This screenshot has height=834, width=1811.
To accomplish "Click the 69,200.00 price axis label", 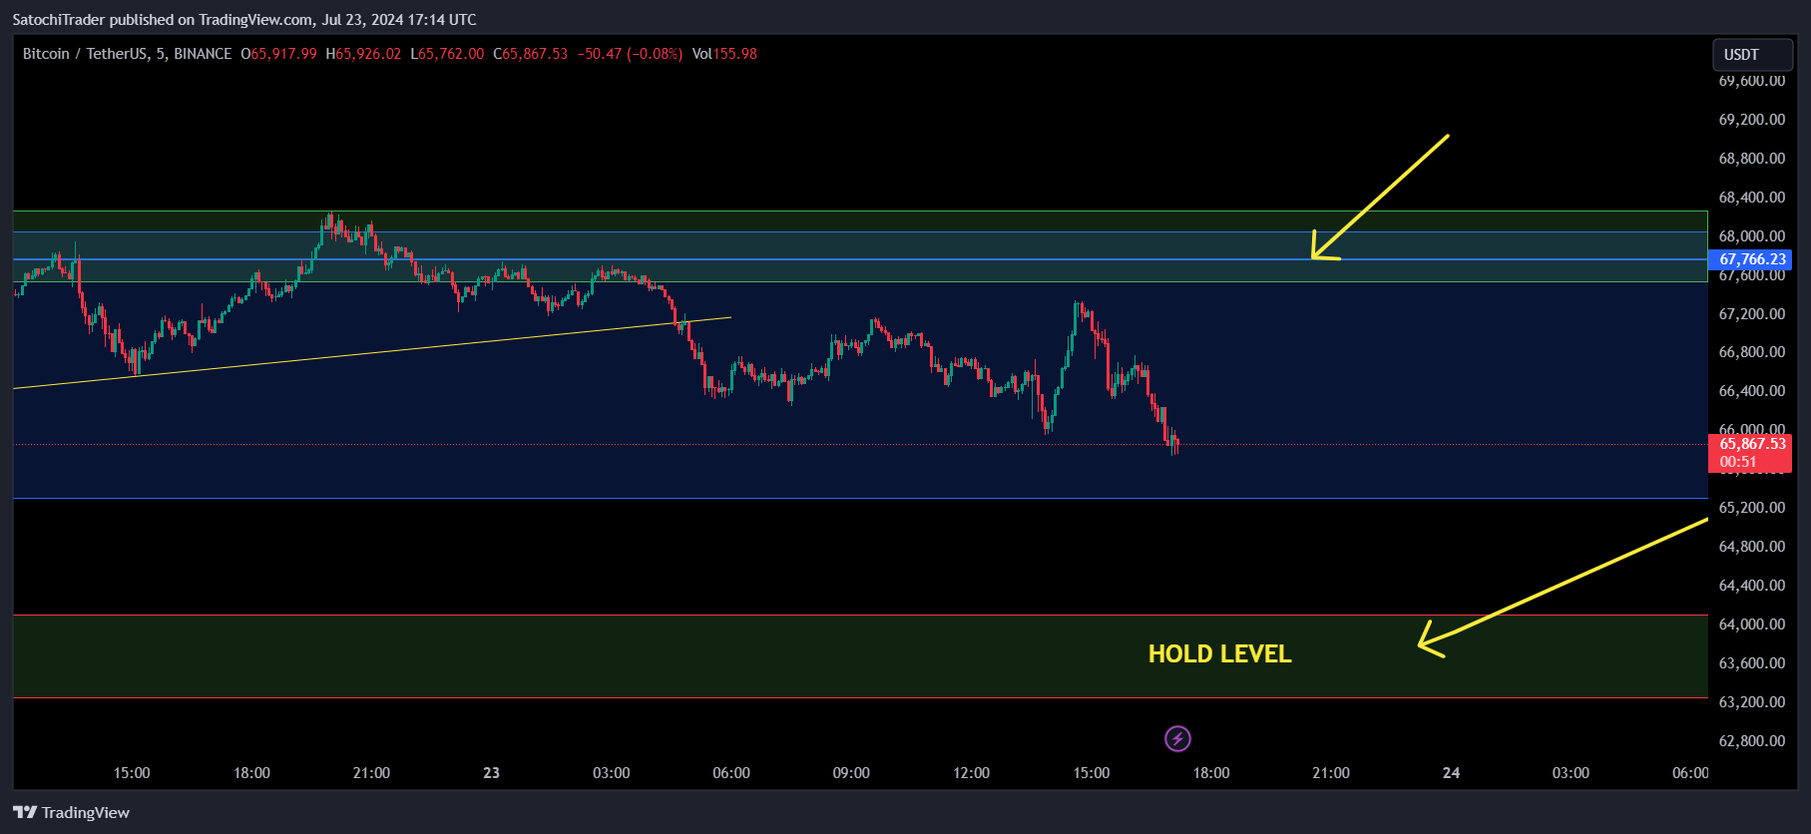I will pyautogui.click(x=1751, y=120).
